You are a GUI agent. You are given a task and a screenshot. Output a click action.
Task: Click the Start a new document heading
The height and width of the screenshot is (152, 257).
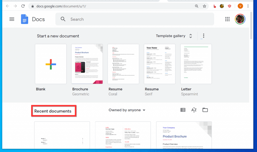[x=58, y=36]
